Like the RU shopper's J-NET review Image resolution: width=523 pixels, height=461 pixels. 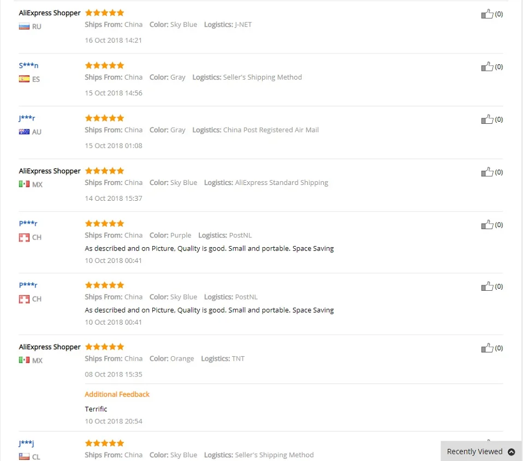click(x=487, y=14)
